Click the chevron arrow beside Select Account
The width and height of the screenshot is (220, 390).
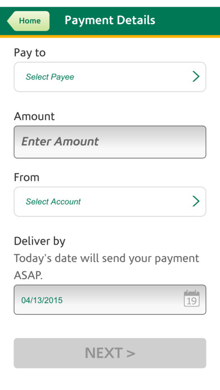[x=196, y=201]
